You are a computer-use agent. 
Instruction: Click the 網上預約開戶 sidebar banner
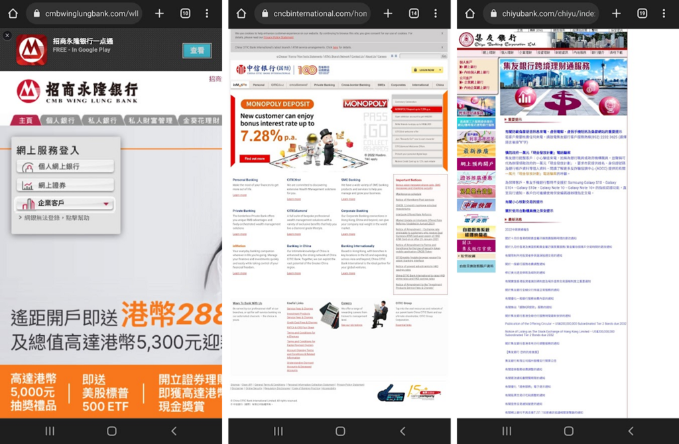coord(476,165)
